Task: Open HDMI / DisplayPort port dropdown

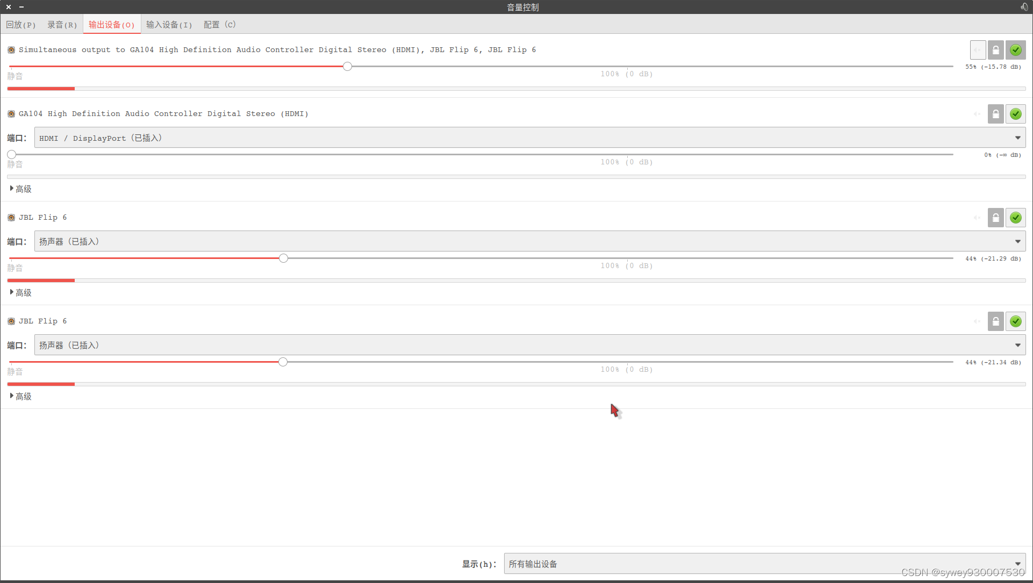Action: pyautogui.click(x=529, y=138)
